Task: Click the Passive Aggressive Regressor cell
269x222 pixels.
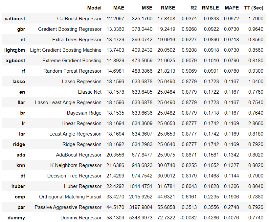Action: pyautogui.click(x=68, y=207)
